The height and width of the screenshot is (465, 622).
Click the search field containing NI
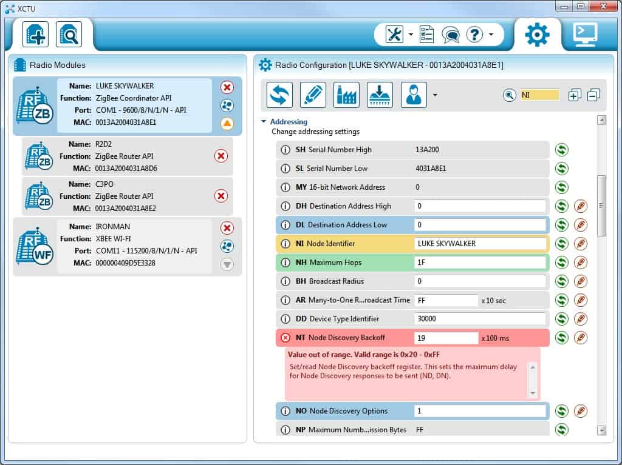pyautogui.click(x=539, y=95)
